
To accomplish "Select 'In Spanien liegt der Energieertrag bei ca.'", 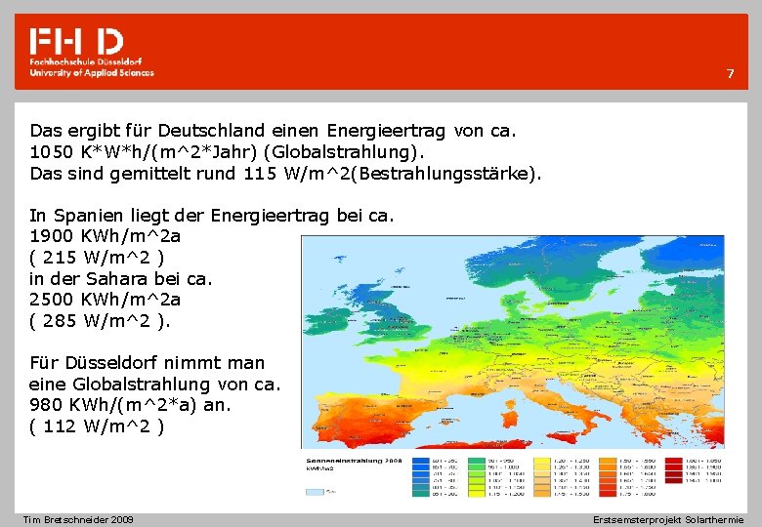I will click(212, 215).
